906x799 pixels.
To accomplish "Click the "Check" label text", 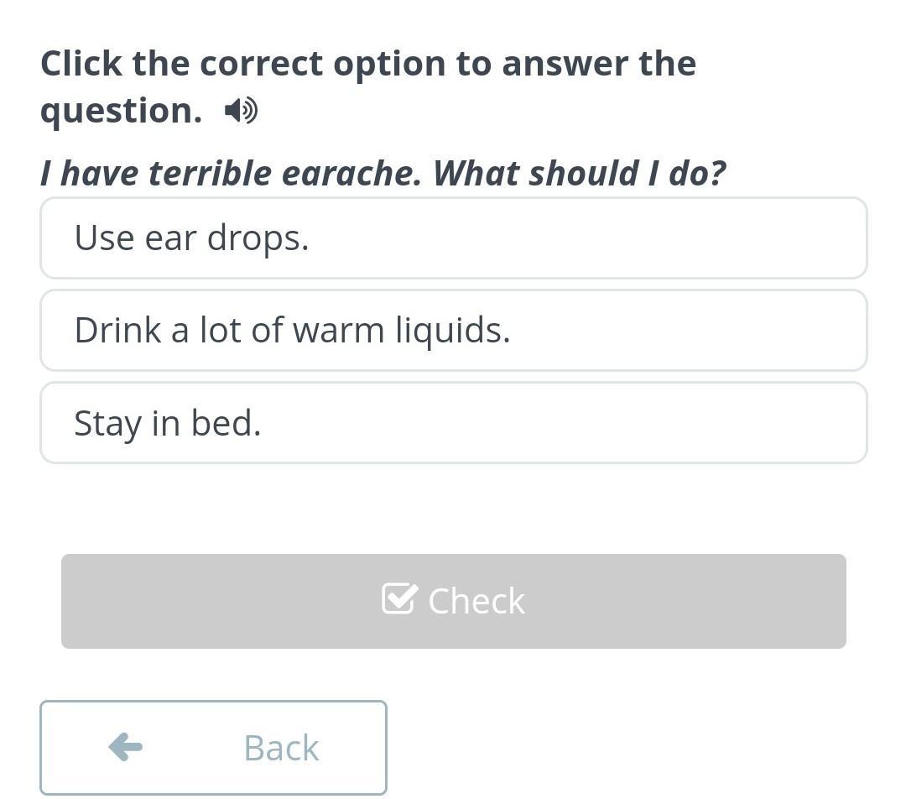I will pos(476,601).
